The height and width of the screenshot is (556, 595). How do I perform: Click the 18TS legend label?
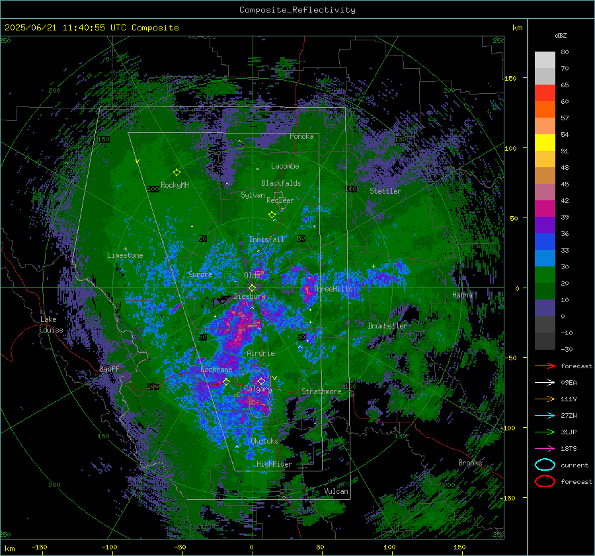tap(569, 449)
